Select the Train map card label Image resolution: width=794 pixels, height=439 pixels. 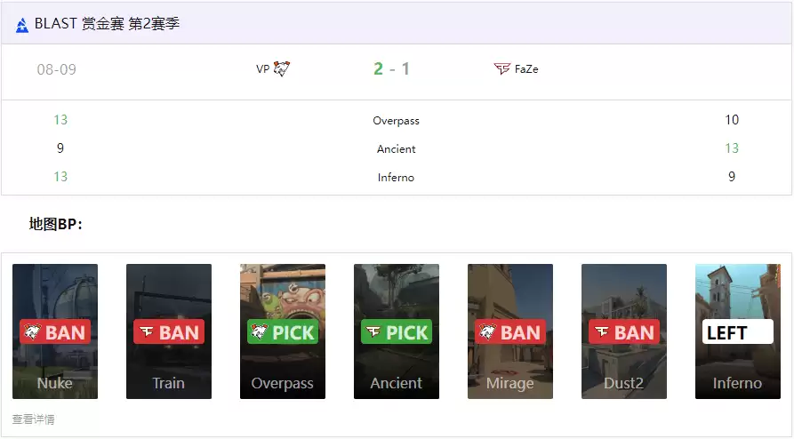click(169, 383)
